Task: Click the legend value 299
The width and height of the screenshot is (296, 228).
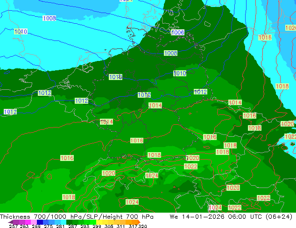Action: (97, 226)
